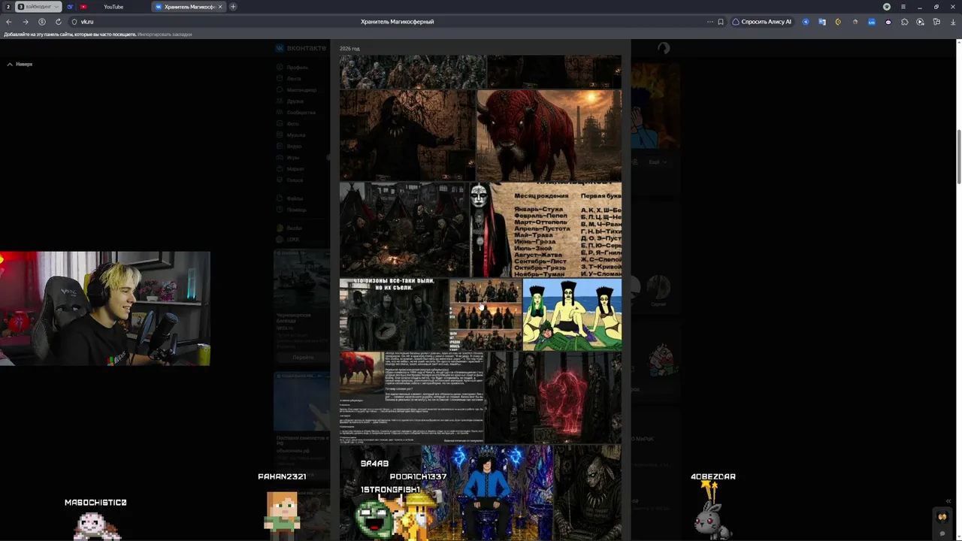Open the page translator extension icon
The width and height of the screenshot is (962, 541).
click(x=821, y=22)
